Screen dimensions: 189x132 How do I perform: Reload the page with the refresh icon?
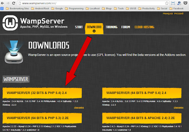point(14,3)
